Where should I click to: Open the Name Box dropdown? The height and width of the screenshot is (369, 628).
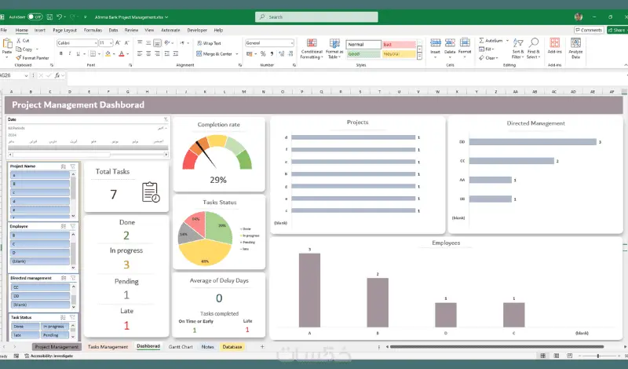coord(26,75)
